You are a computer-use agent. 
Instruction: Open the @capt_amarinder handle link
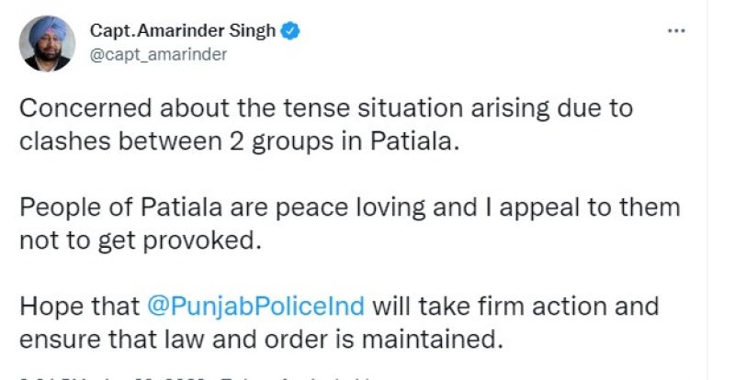point(158,54)
